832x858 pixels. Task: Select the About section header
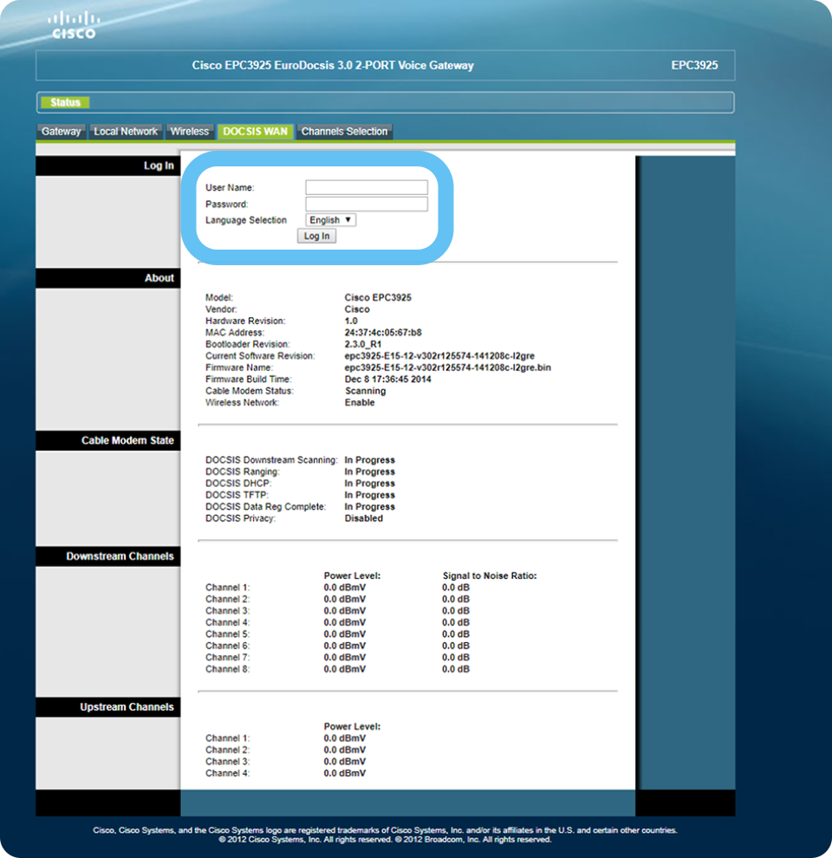click(159, 278)
